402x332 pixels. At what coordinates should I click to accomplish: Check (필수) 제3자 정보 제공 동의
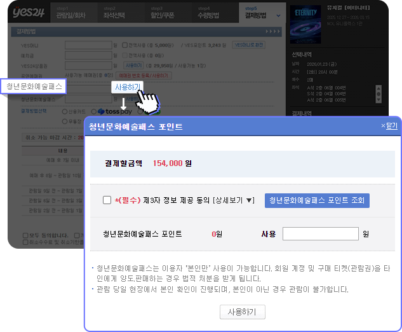coord(107,200)
